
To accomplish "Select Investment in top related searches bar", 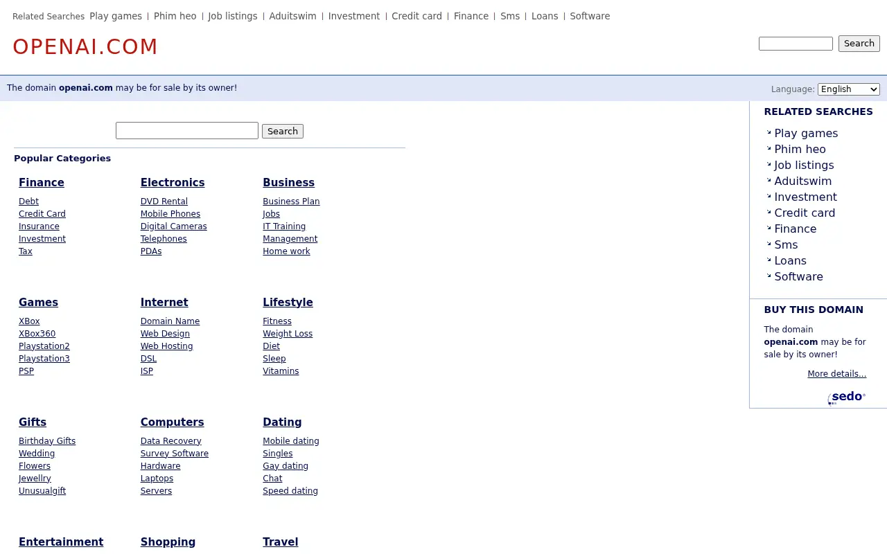I will 354,16.
